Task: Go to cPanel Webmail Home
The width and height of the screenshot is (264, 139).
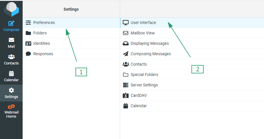Action: coord(11,111)
